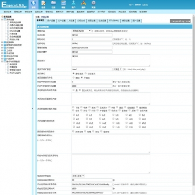Viewport: 195px width, 195px height.
Task: Open the Column folder icon in header
Action: tap(53, 4)
